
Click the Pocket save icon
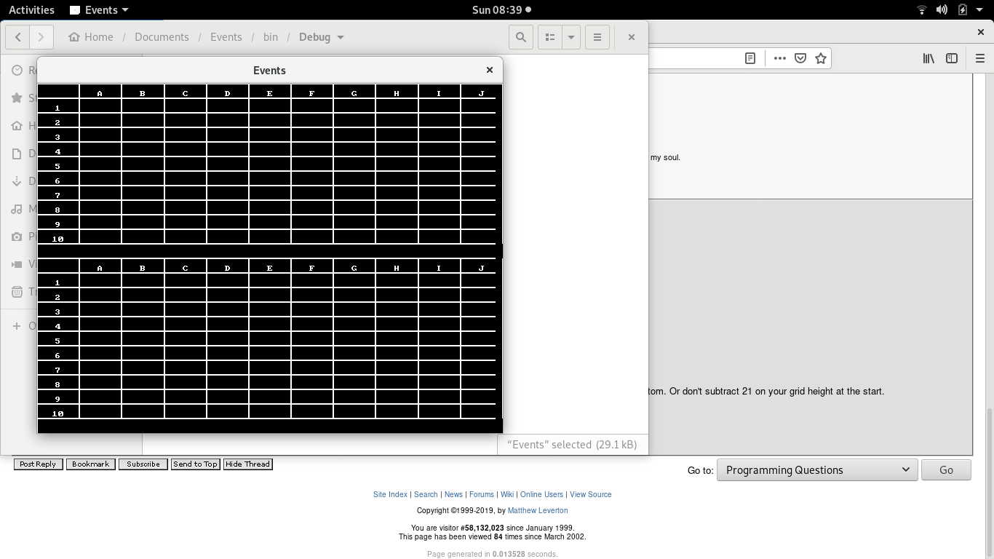pyautogui.click(x=800, y=58)
